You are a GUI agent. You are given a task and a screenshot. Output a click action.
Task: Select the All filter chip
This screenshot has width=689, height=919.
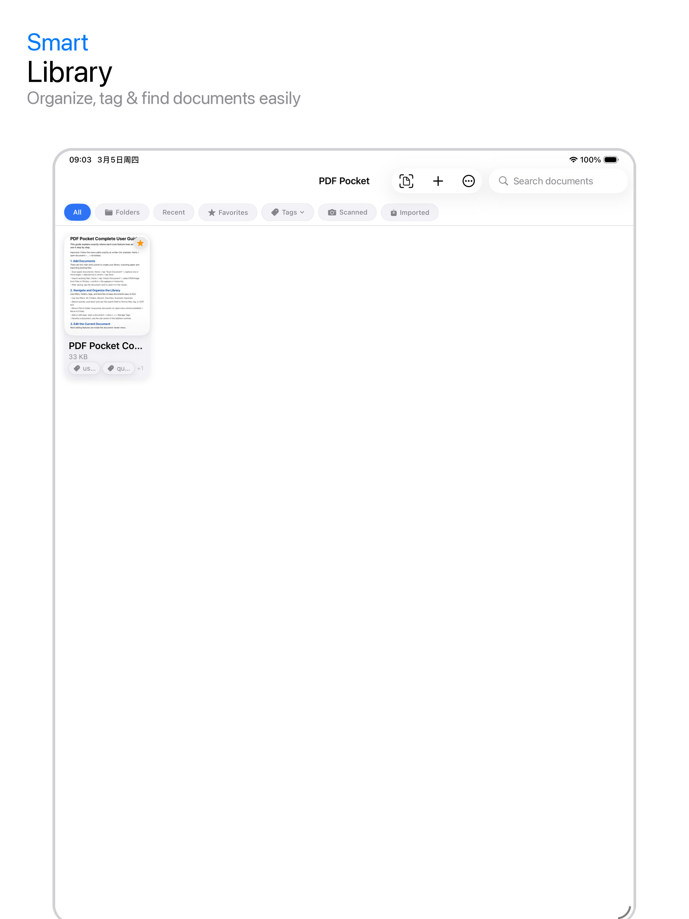tap(77, 212)
